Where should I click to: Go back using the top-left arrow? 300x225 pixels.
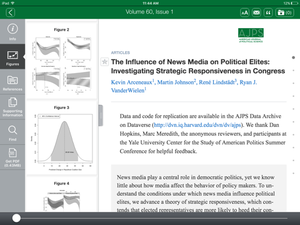pyautogui.click(x=11, y=12)
